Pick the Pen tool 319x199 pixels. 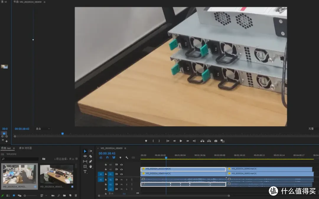(x=90, y=162)
